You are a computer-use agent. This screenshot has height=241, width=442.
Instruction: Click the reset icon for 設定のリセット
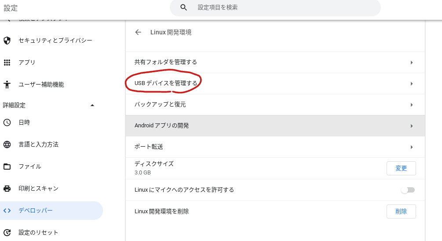[7, 233]
